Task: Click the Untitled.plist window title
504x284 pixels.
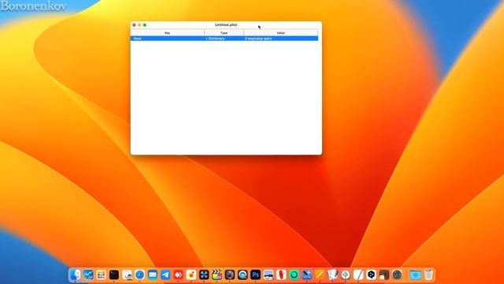Action: tap(226, 24)
